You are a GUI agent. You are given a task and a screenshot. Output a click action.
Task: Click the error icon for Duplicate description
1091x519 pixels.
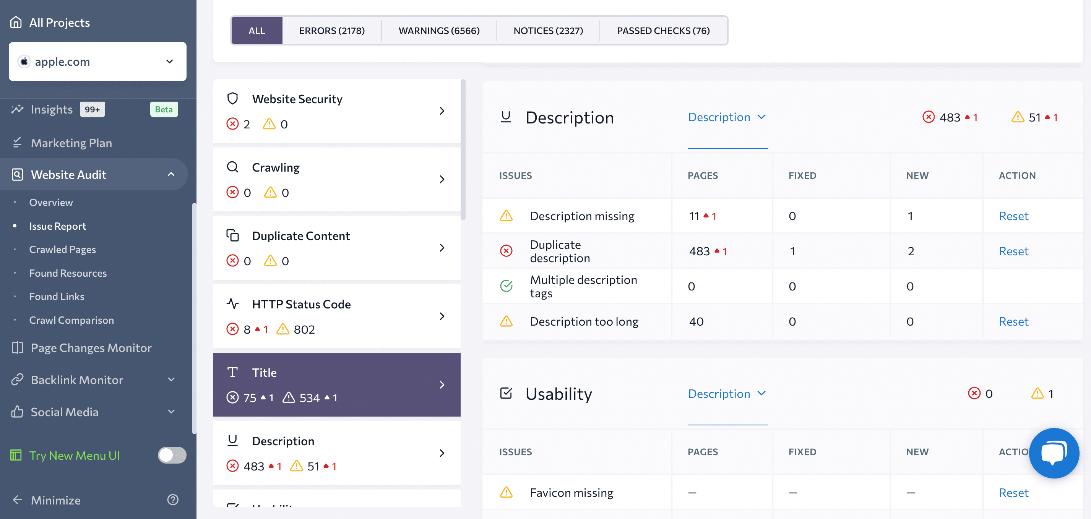(x=506, y=251)
